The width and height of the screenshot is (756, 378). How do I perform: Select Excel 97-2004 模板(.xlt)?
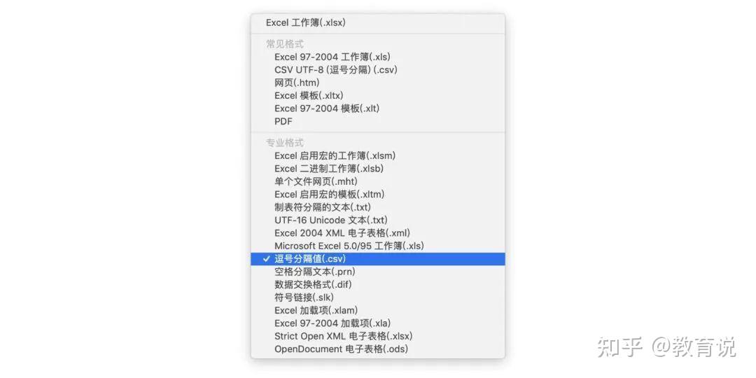click(x=377, y=108)
